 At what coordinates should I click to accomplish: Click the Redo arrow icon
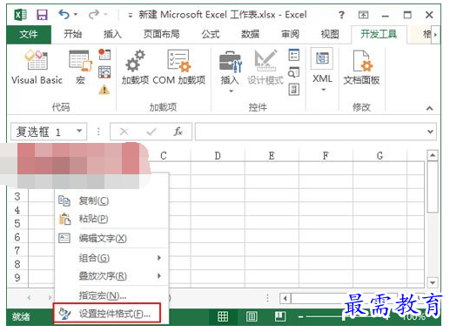(94, 14)
